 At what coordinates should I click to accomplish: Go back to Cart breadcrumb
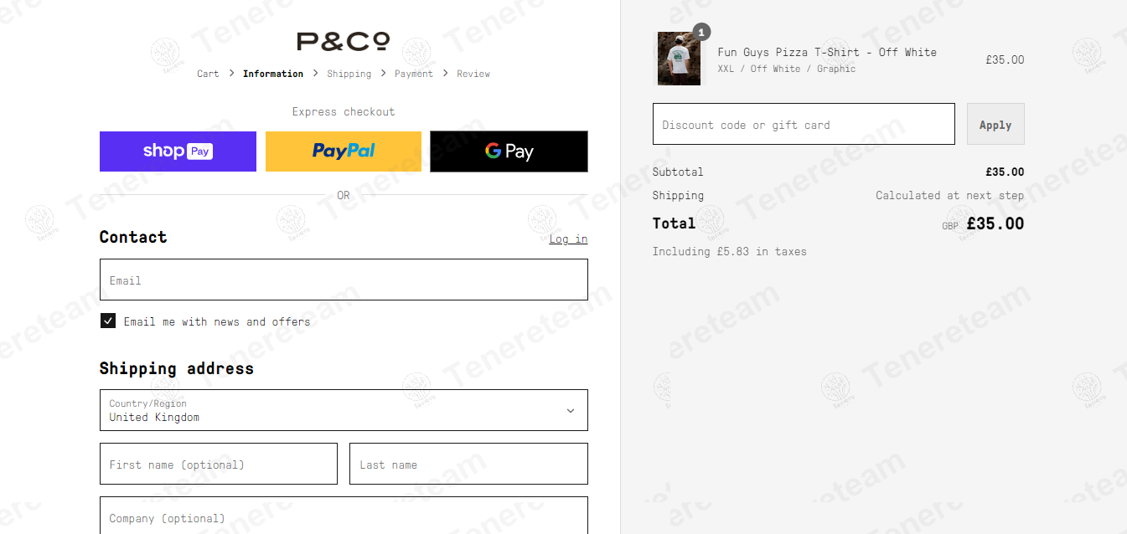point(208,74)
